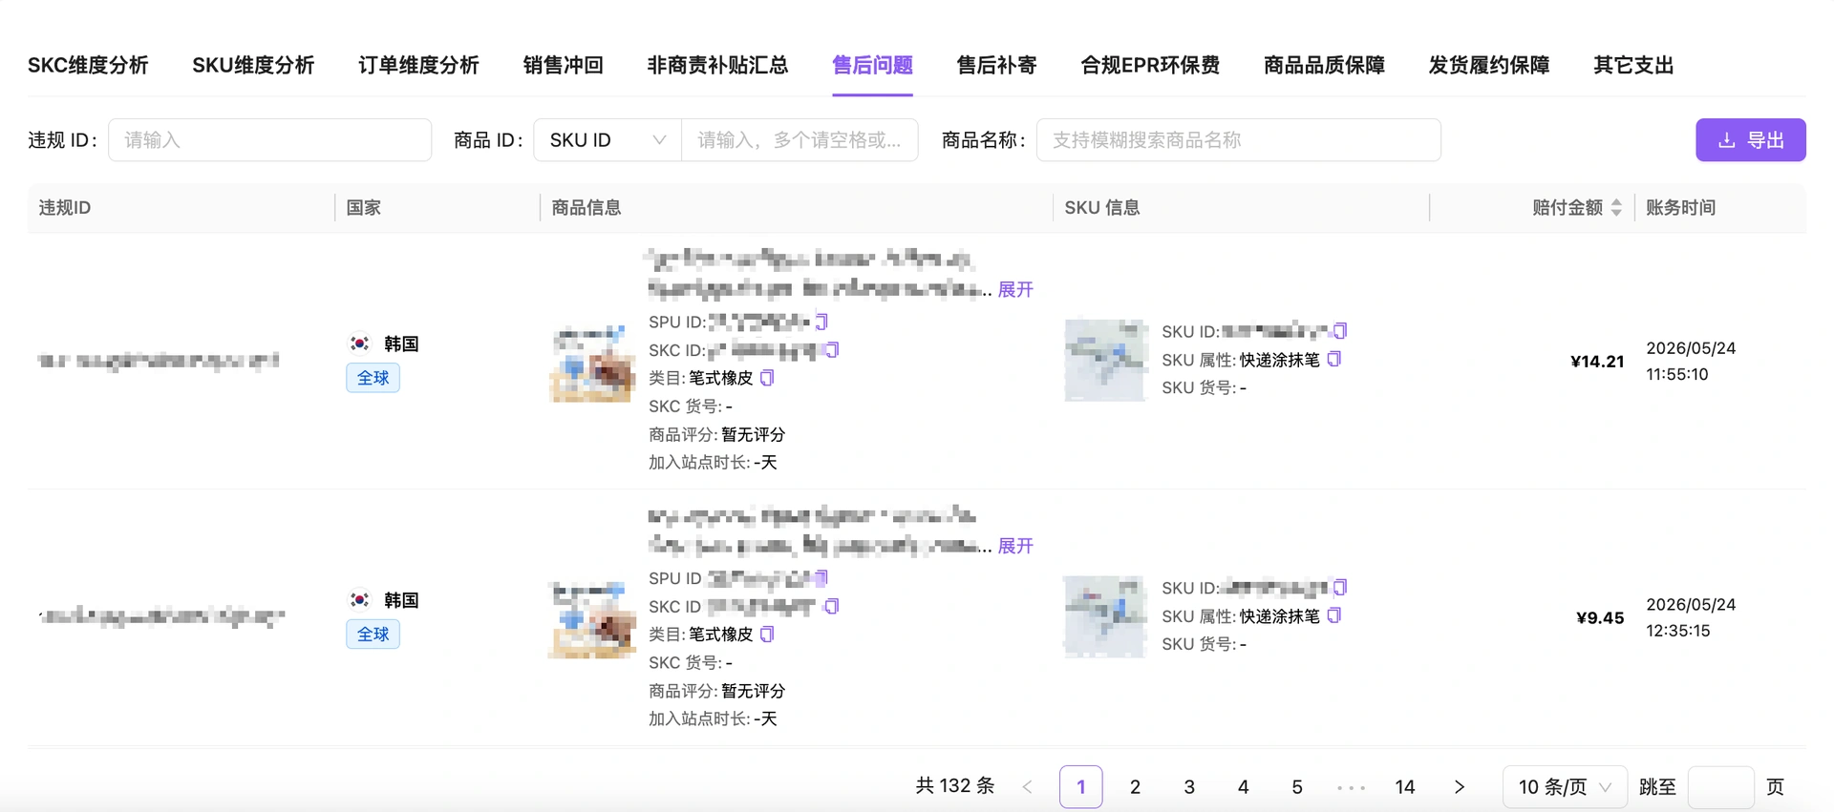Go to the next page arrow

(x=1460, y=787)
